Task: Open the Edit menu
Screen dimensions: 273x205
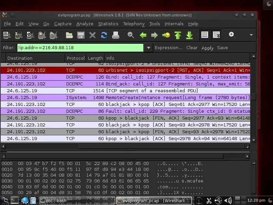Action: pos(19,24)
